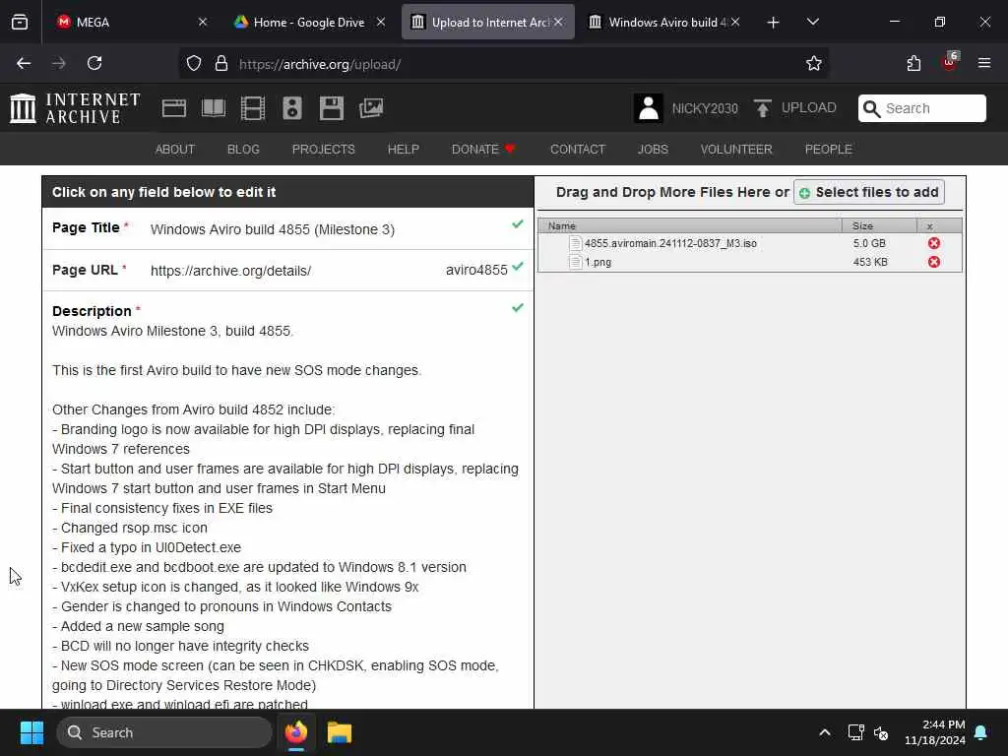Click the padlock site info icon

point(221,63)
